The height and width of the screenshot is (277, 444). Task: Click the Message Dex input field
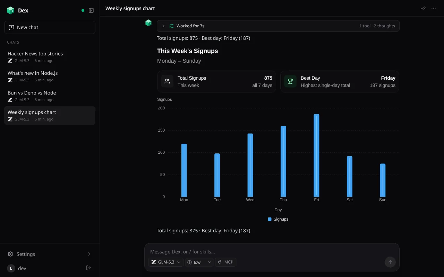(x=272, y=252)
